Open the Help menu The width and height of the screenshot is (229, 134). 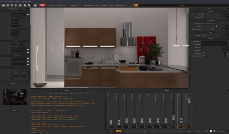pos(30,2)
